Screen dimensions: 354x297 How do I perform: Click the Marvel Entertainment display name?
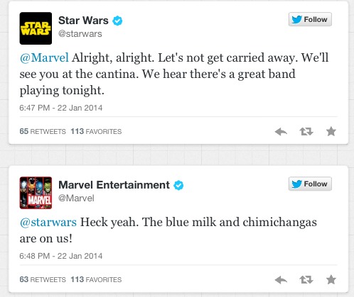pyautogui.click(x=114, y=185)
